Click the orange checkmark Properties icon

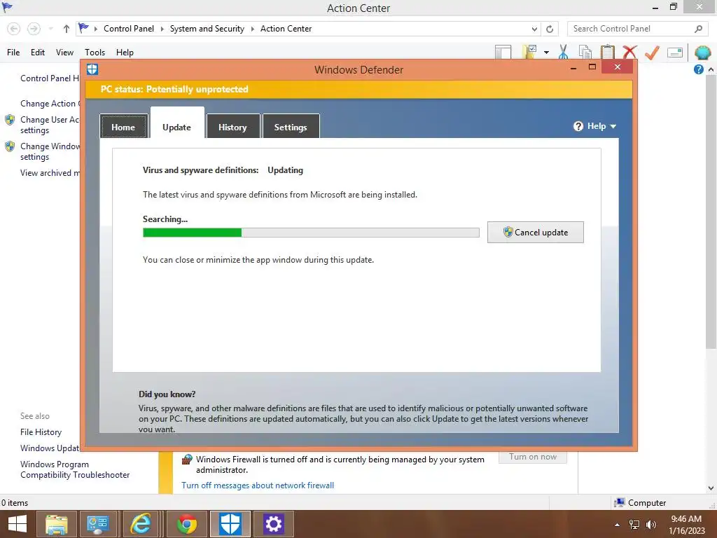click(x=652, y=52)
